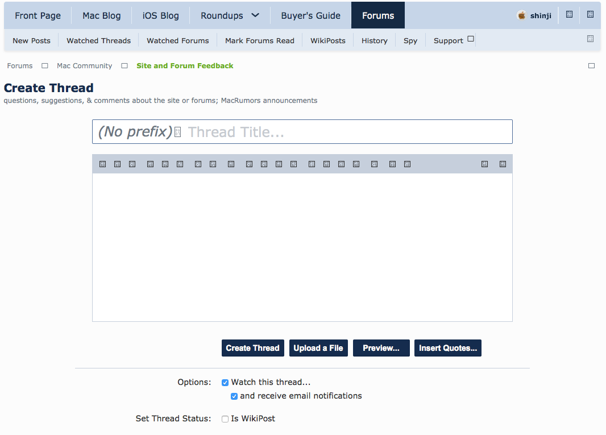Toggle Unordered List, first of four-glyph list group

click(250, 164)
